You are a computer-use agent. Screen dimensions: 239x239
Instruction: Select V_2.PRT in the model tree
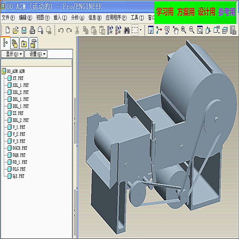click(x=16, y=134)
